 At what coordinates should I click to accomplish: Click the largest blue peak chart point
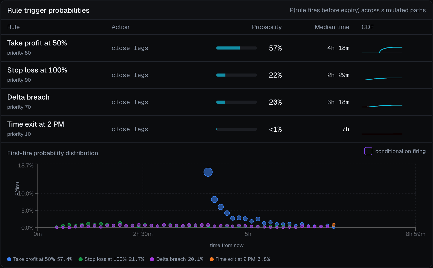[208, 172]
